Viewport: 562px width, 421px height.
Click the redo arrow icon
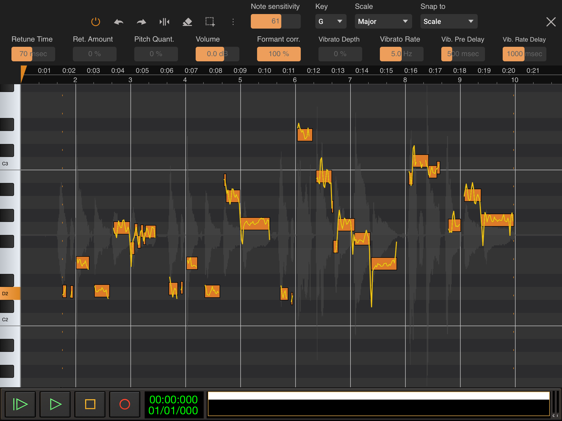pyautogui.click(x=141, y=22)
